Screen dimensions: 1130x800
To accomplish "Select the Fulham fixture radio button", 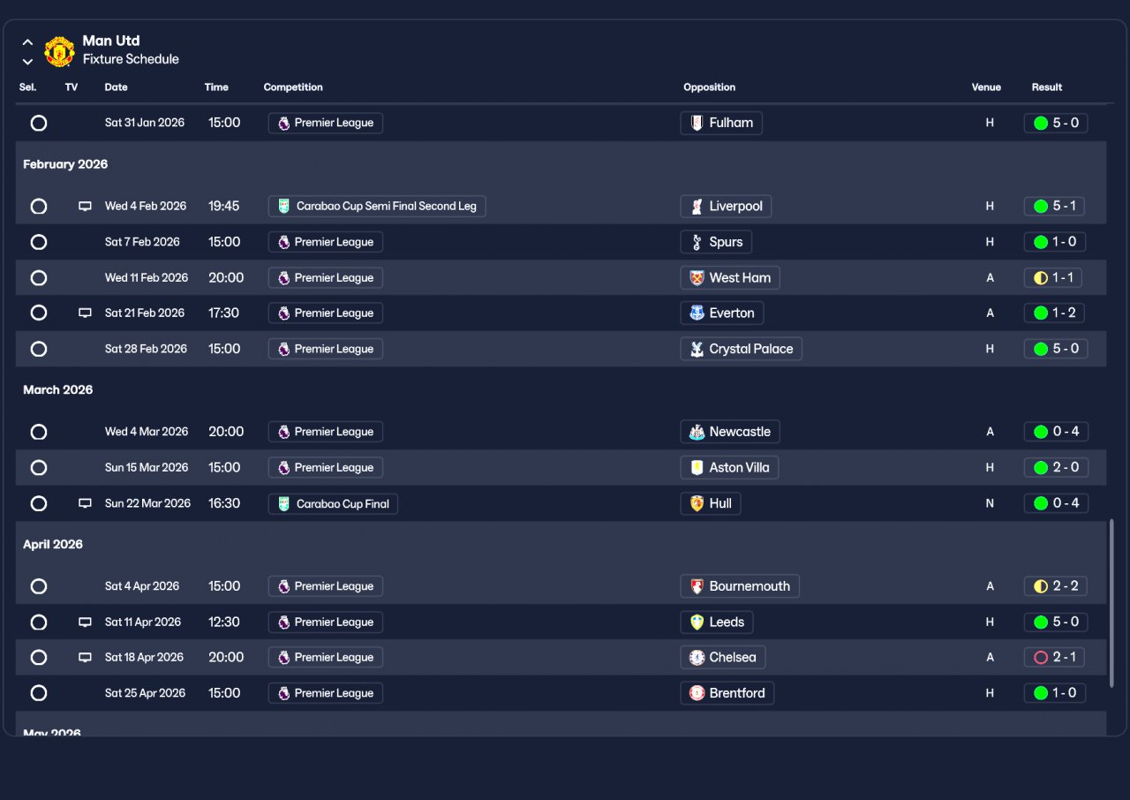I will click(39, 123).
